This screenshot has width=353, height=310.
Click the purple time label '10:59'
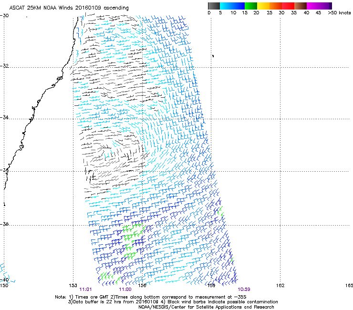coord(244,289)
